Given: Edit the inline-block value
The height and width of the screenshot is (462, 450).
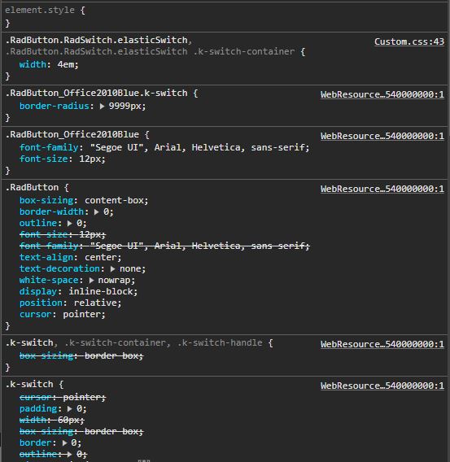Looking at the screenshot, I should click(101, 292).
